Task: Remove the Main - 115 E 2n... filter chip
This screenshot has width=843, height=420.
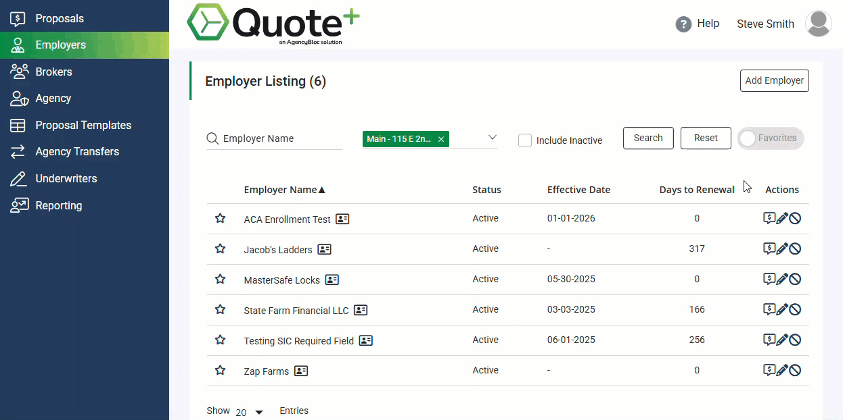Action: tap(441, 138)
